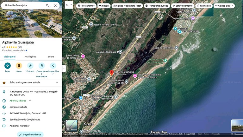Open the Alphaville Guarajuba header photo
Image resolution: width=243 pixels, height=137 pixels.
(31, 23)
